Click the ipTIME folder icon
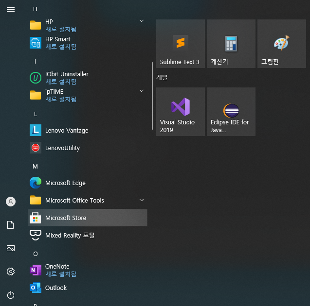 click(36, 95)
